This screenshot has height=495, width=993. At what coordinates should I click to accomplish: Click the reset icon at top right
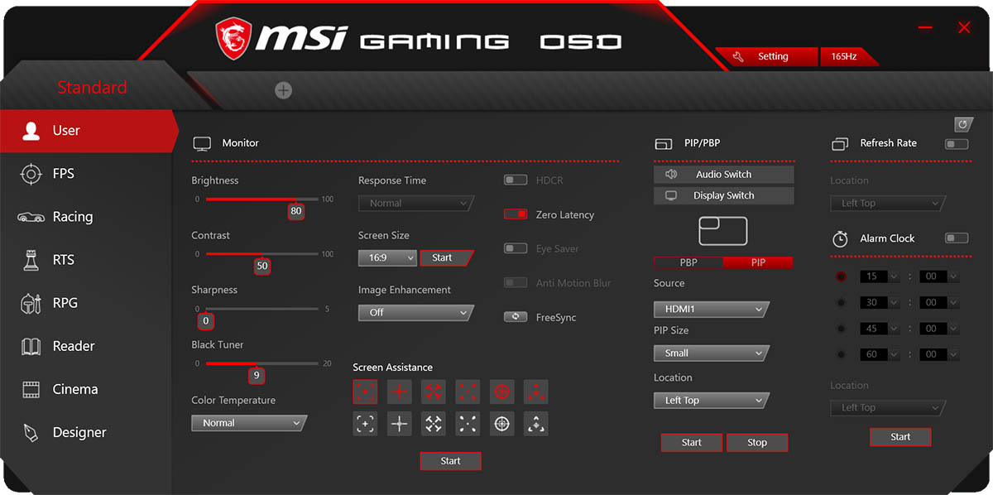point(964,124)
